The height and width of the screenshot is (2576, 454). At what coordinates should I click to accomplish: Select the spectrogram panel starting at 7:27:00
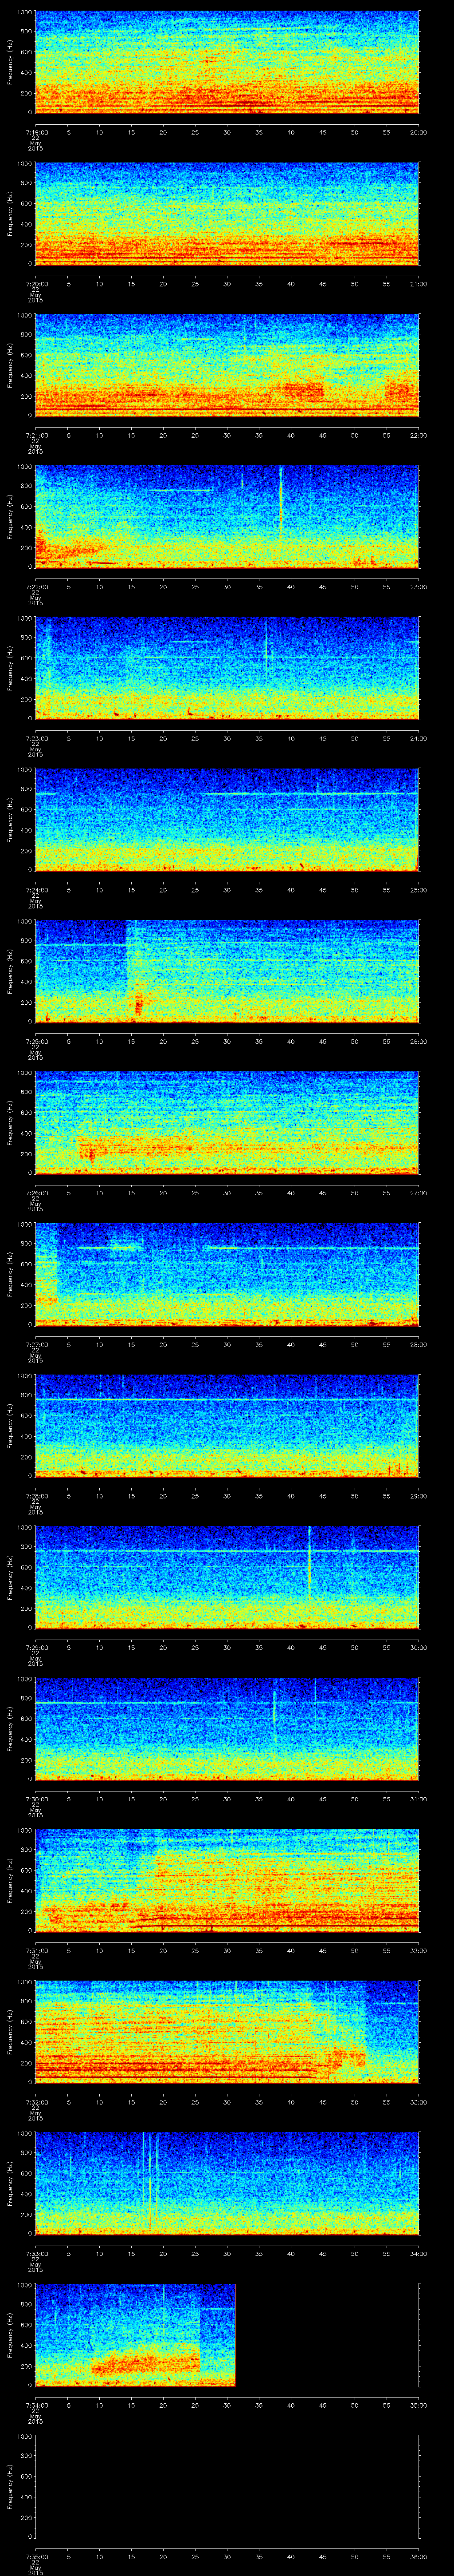coord(227,1275)
